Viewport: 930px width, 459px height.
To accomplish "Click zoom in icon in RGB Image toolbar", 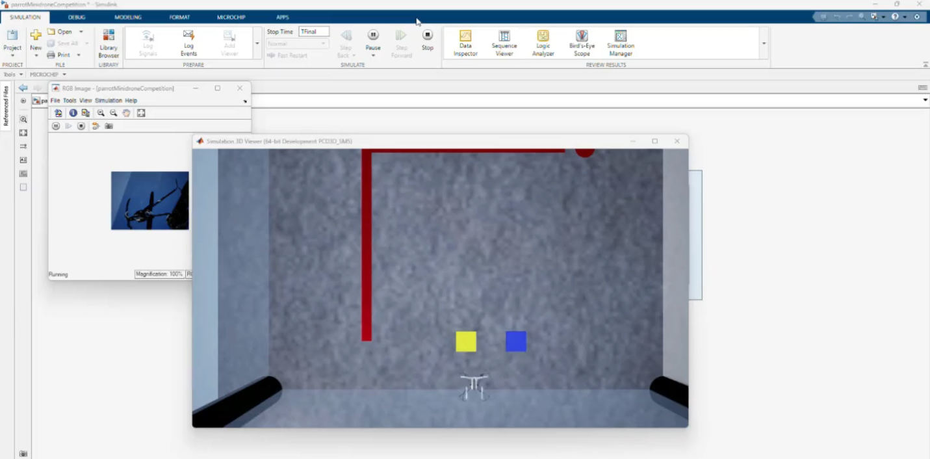I will coord(101,113).
